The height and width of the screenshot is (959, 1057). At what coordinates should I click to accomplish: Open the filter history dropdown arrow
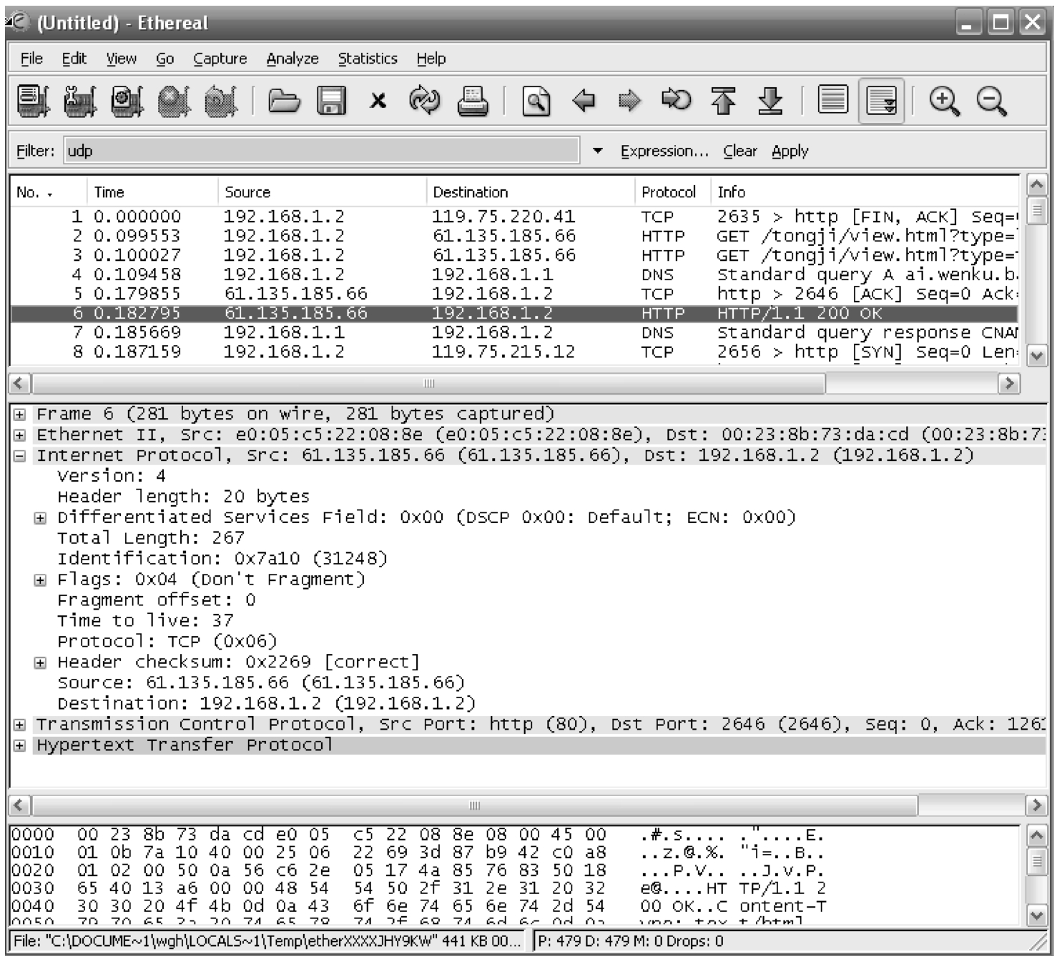[x=597, y=151]
